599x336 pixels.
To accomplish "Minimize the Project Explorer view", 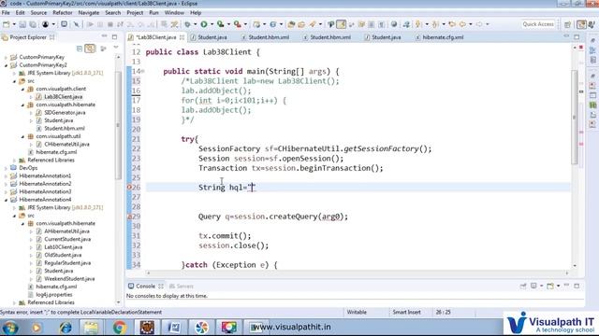I will [x=104, y=36].
